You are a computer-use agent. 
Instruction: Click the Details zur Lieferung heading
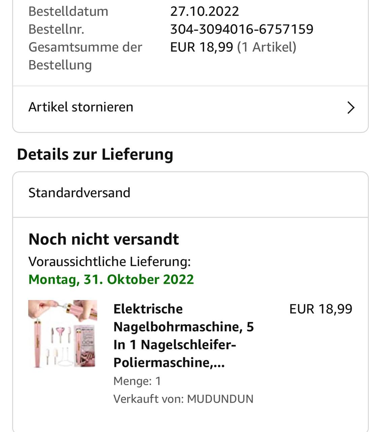tap(95, 154)
